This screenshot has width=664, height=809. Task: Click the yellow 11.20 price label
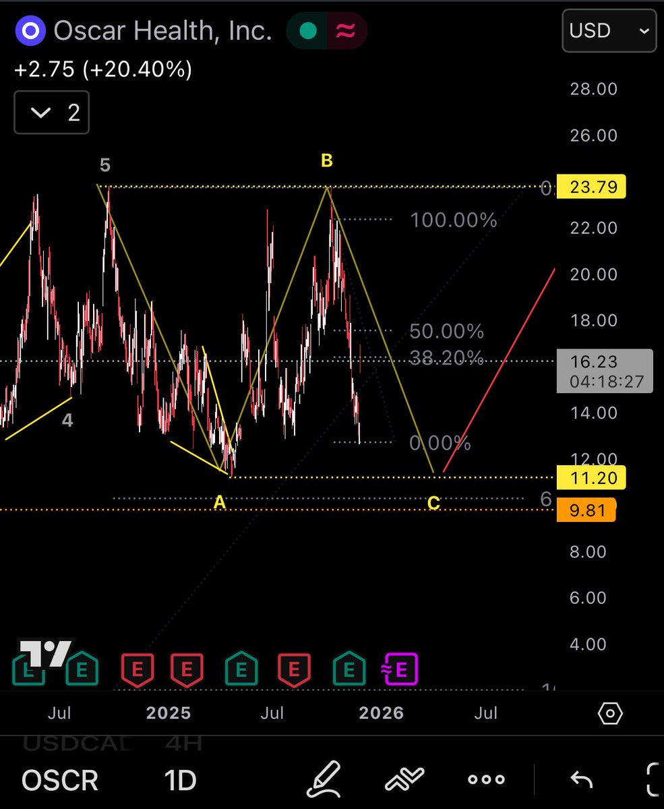[590, 477]
